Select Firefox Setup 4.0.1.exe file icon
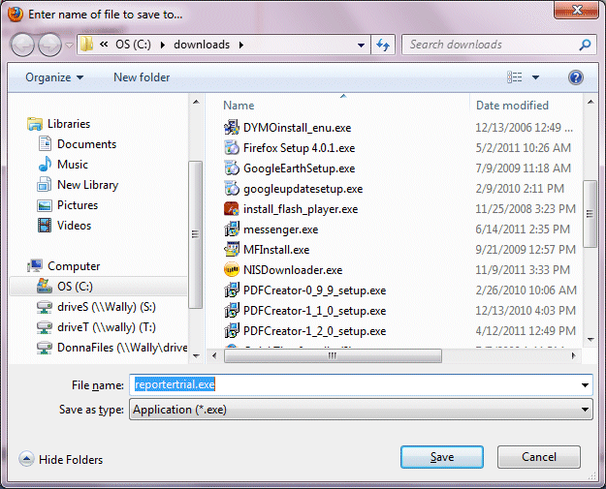The height and width of the screenshot is (489, 606). click(232, 148)
